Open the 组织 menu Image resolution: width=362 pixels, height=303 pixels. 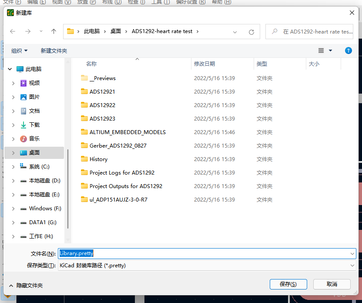[x=20, y=50]
